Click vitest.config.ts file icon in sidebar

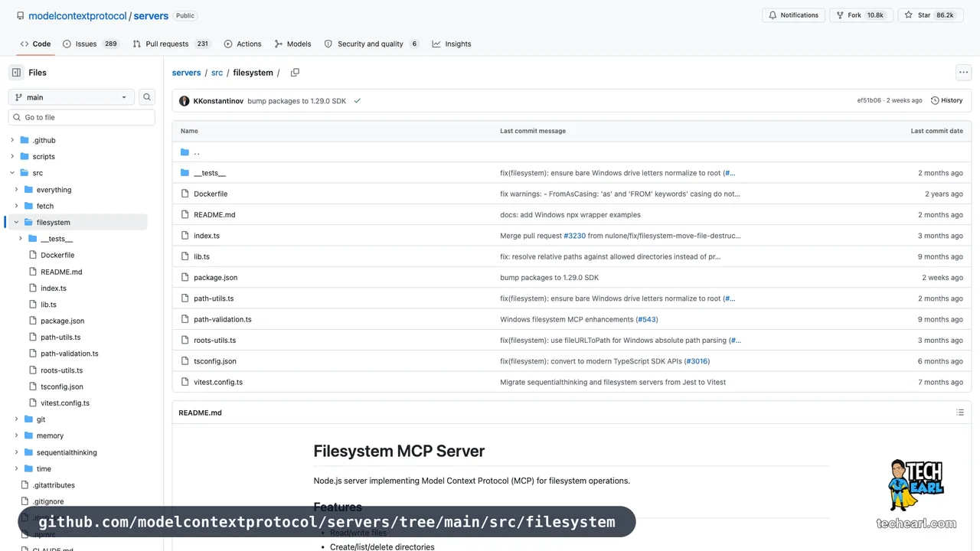point(33,403)
